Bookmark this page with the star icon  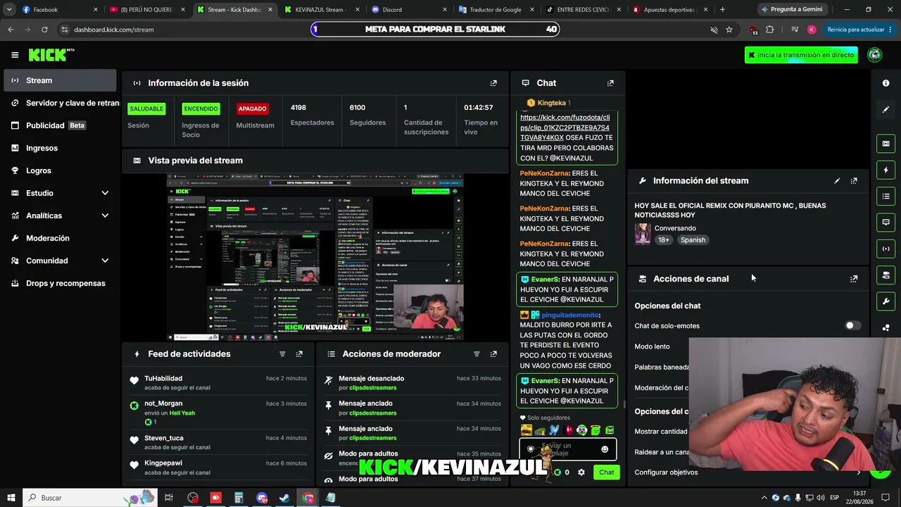coord(729,30)
